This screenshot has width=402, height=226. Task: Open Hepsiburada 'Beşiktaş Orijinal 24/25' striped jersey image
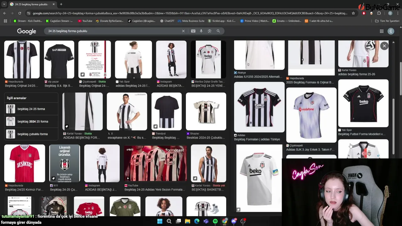click(22, 59)
